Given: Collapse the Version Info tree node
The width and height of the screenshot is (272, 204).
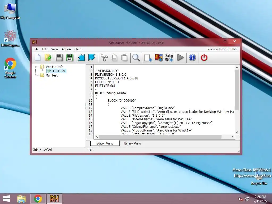Looking at the screenshot, I should coord(36,67).
